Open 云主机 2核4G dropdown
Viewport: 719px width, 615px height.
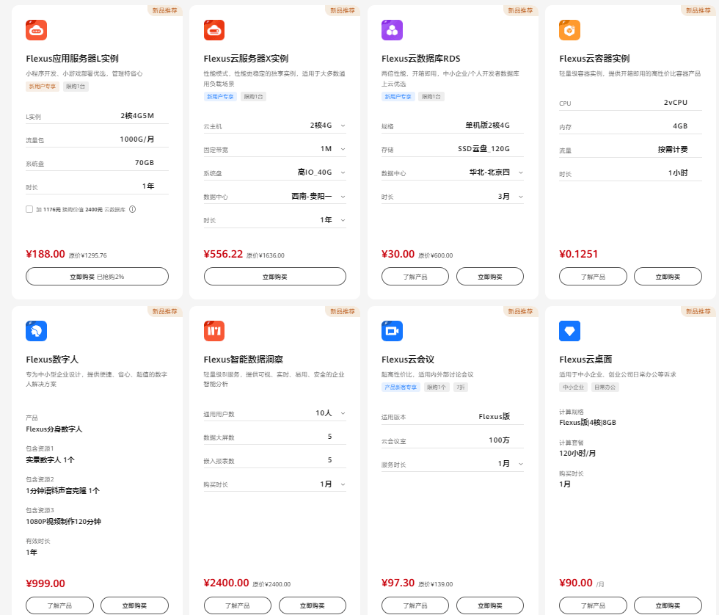point(274,125)
